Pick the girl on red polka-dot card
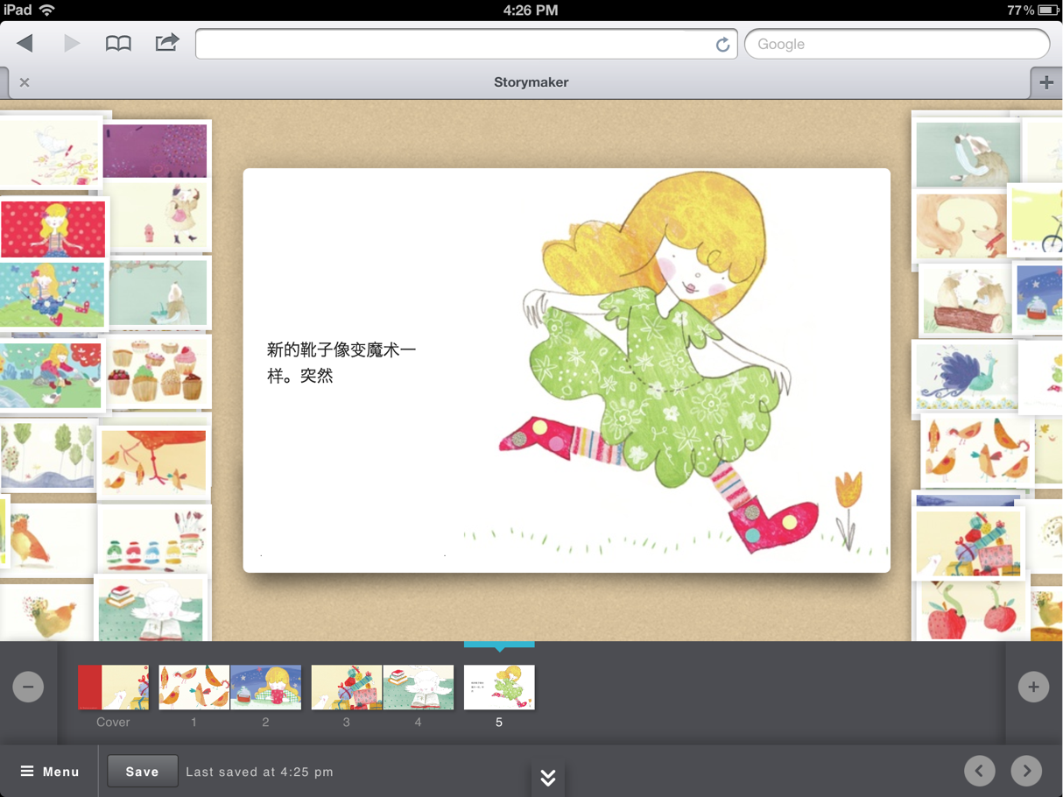 click(53, 229)
